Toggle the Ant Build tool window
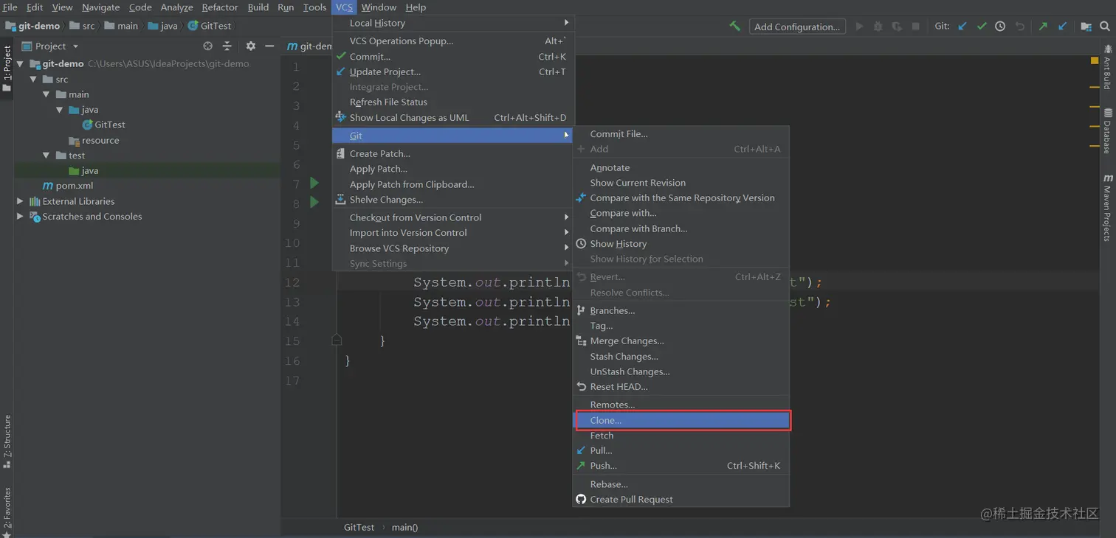The width and height of the screenshot is (1116, 538). pyautogui.click(x=1108, y=68)
